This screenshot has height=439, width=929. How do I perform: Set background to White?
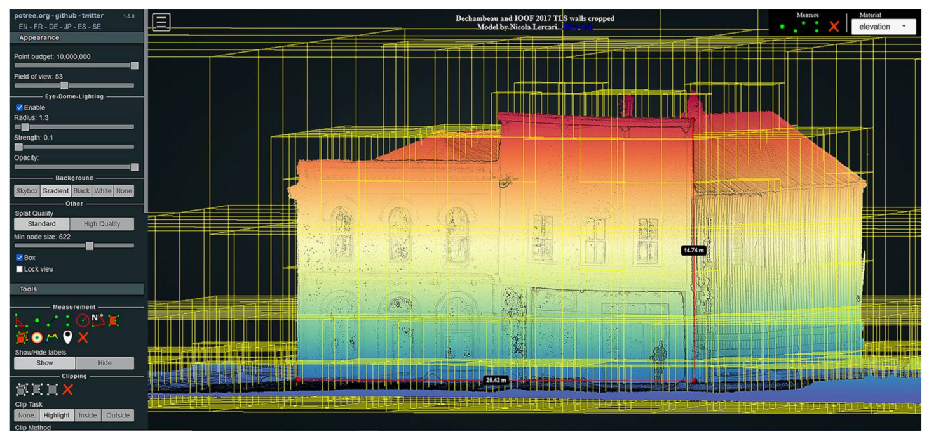pyautogui.click(x=103, y=191)
